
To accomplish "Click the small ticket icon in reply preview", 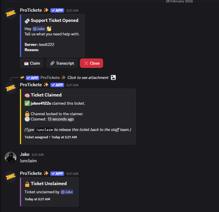I will pos(22,77).
